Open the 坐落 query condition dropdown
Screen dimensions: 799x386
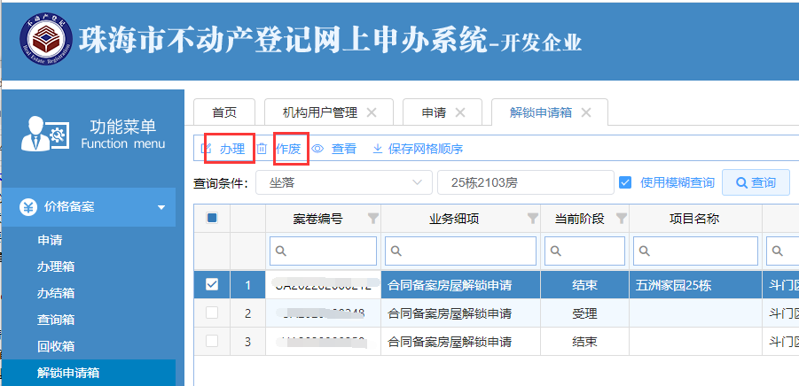coord(341,182)
